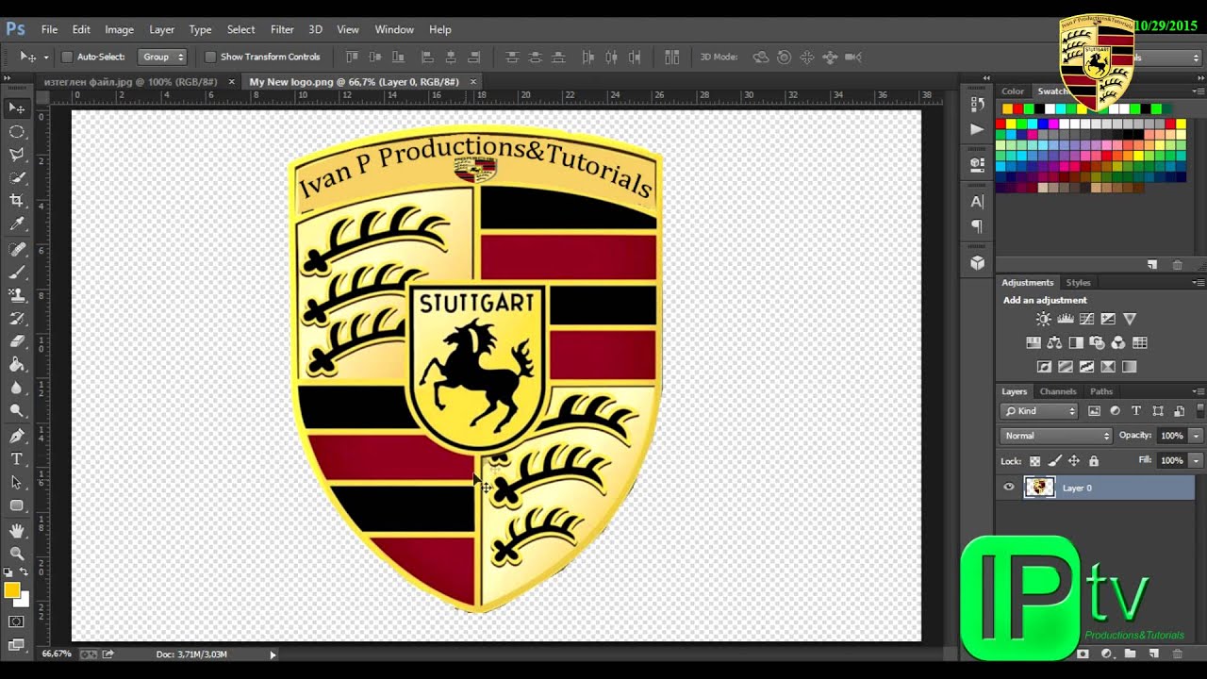Select the Eyedropper tool

point(17,224)
